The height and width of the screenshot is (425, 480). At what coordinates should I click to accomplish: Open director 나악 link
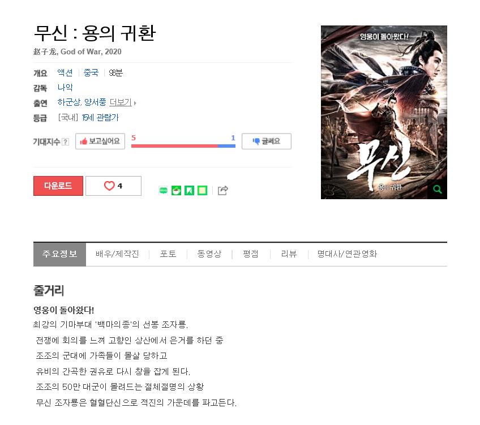tap(65, 88)
